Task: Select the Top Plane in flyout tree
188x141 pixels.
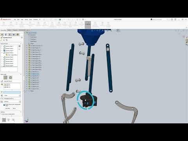Action: pyautogui.click(x=32, y=39)
